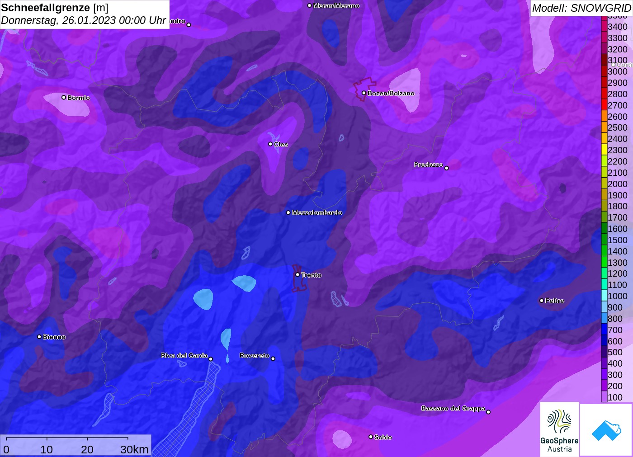Pick the 2300 yellow legend swatch
The height and width of the screenshot is (457, 633).
coord(604,150)
